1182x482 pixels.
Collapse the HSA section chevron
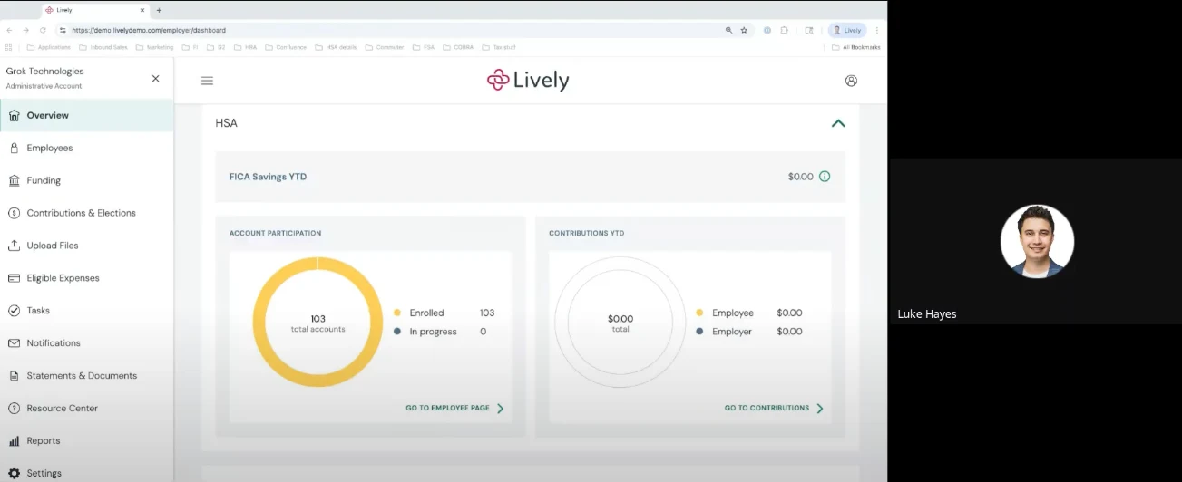pyautogui.click(x=838, y=123)
